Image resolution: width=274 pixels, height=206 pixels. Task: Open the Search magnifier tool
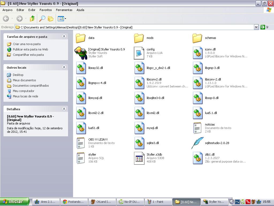42,19
